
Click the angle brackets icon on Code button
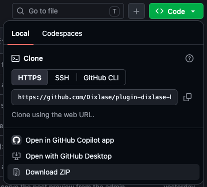pyautogui.click(x=159, y=11)
